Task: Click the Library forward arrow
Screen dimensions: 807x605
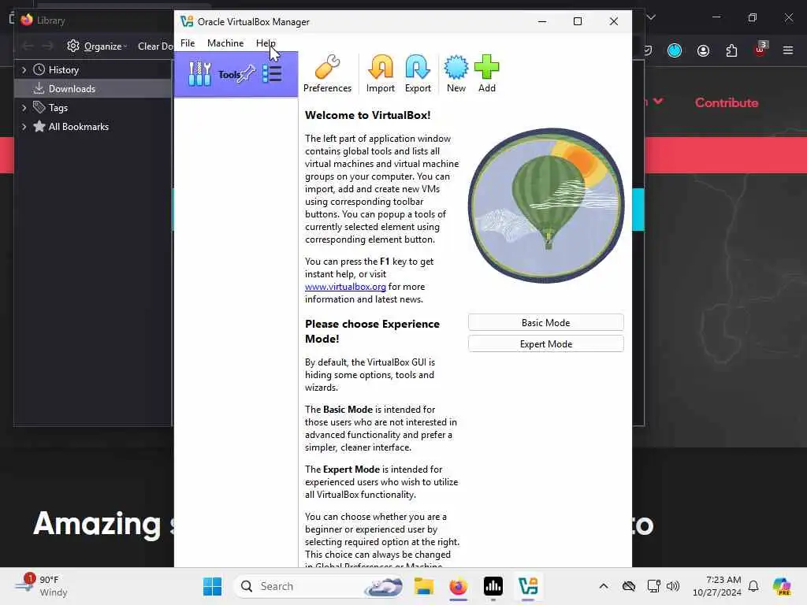Action: click(47, 46)
